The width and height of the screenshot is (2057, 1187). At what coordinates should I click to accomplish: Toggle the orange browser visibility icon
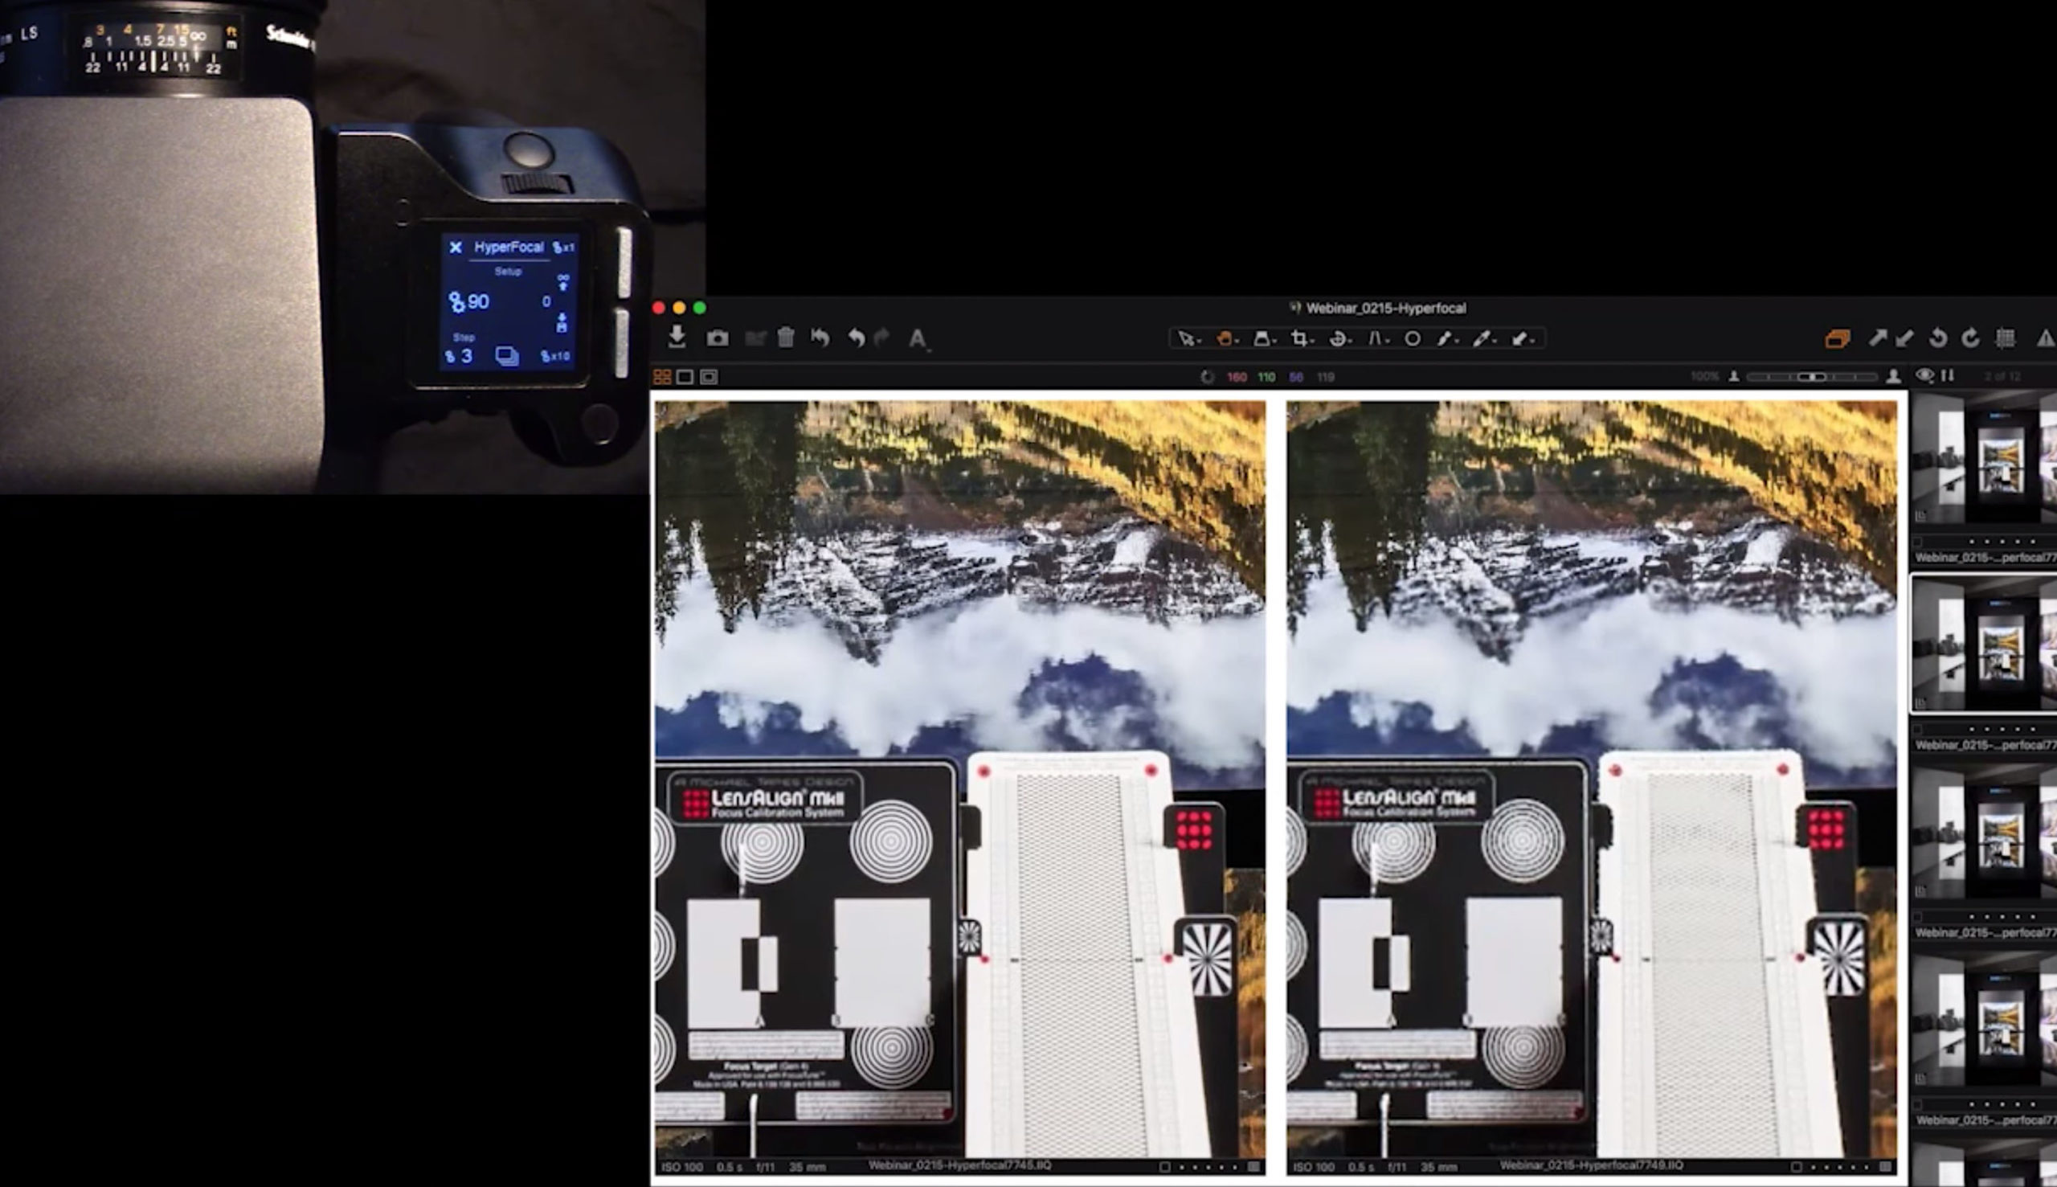click(x=1838, y=339)
